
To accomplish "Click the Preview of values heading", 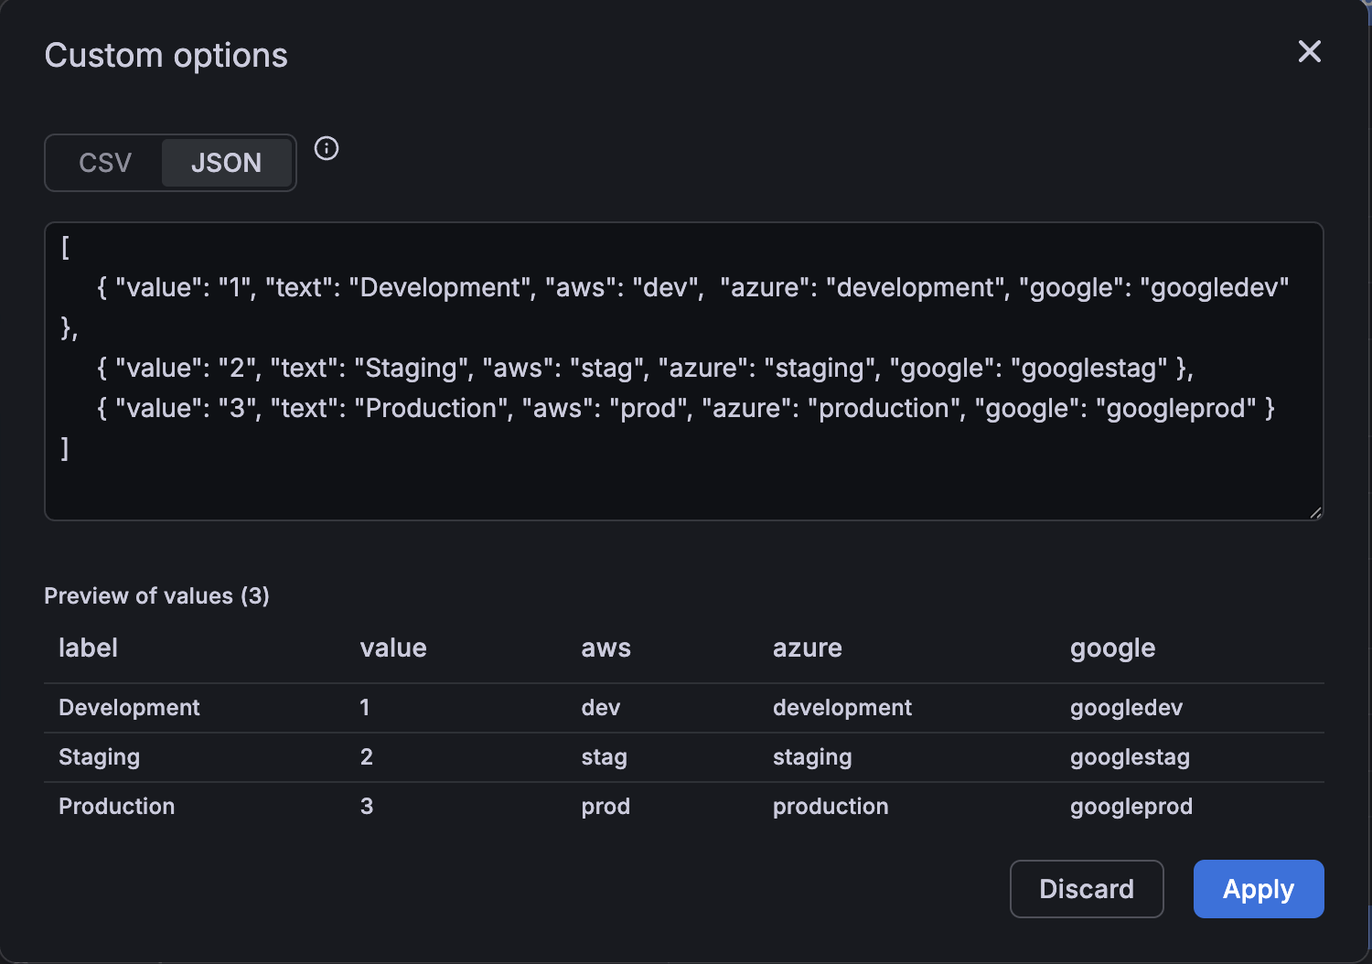I will (x=156, y=595).
